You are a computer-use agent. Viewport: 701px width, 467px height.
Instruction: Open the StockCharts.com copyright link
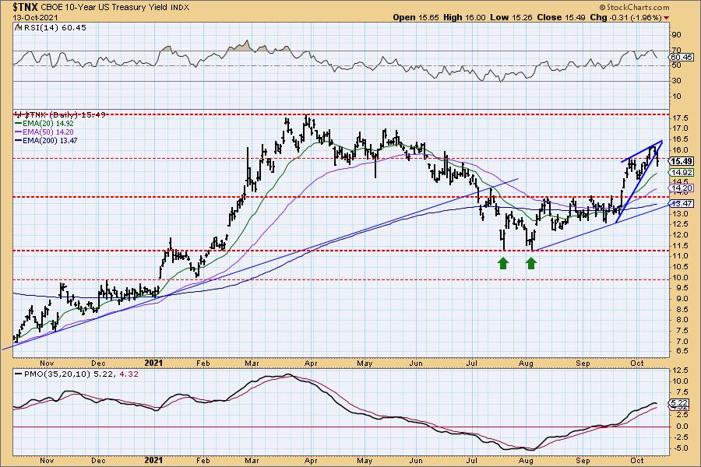coord(634,7)
